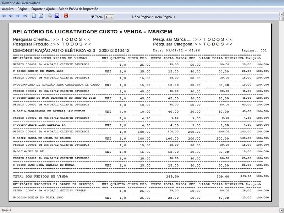The image size is (284, 213).
Task: Open the Nº Zoom dropdown
Action: point(109,17)
